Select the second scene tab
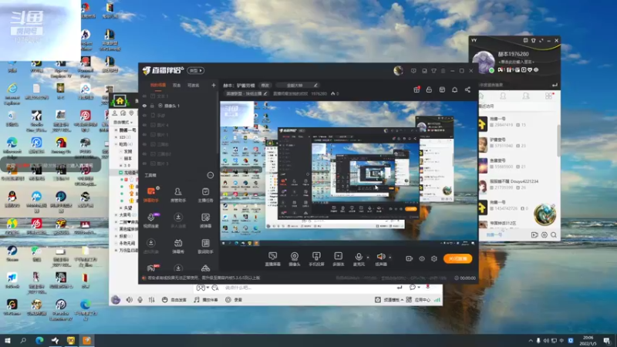 (x=177, y=85)
